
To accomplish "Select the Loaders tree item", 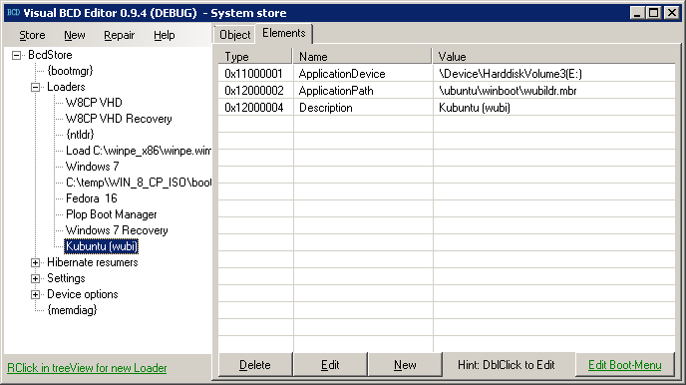I will tap(66, 87).
